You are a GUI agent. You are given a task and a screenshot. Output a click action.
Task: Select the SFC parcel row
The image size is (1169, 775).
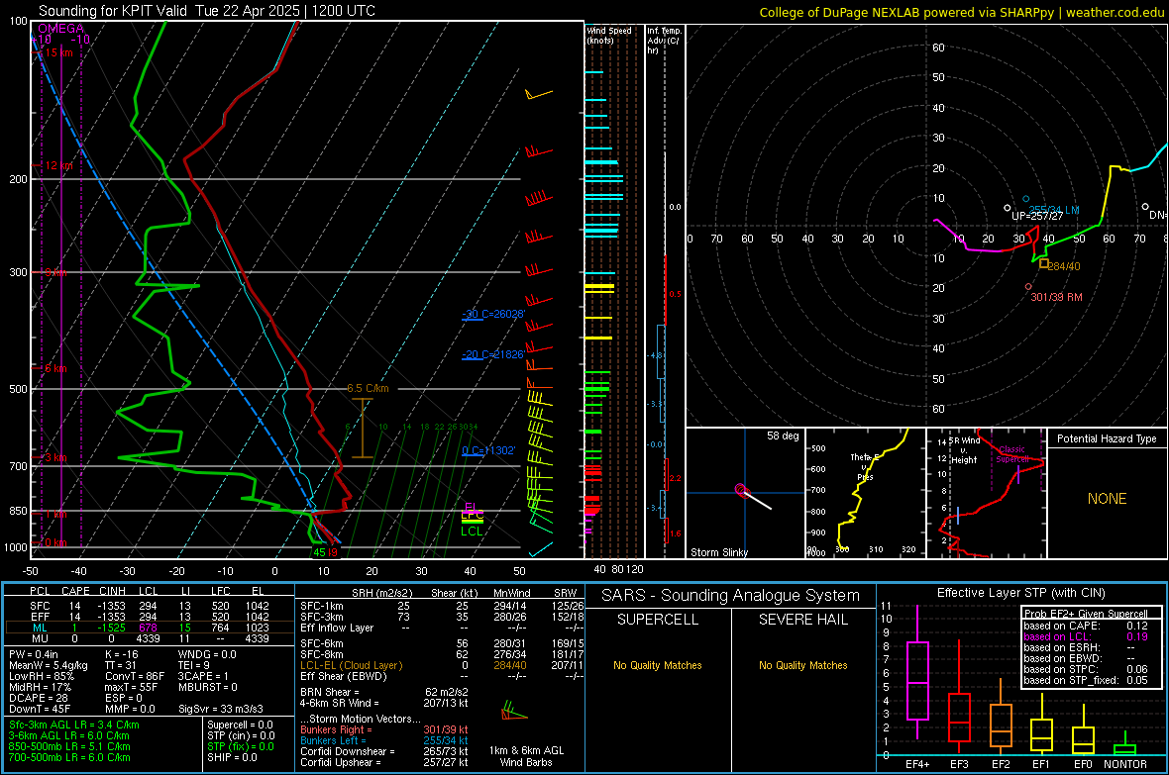point(150,606)
